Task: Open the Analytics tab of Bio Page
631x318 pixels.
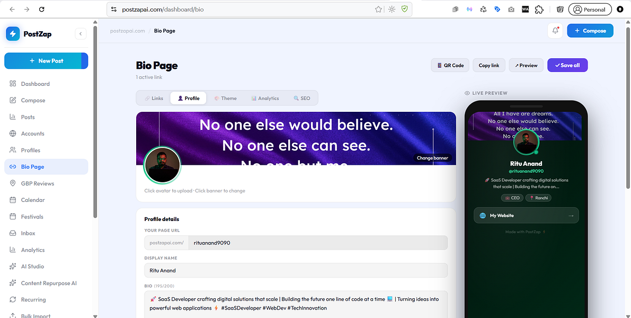Action: pos(265,98)
